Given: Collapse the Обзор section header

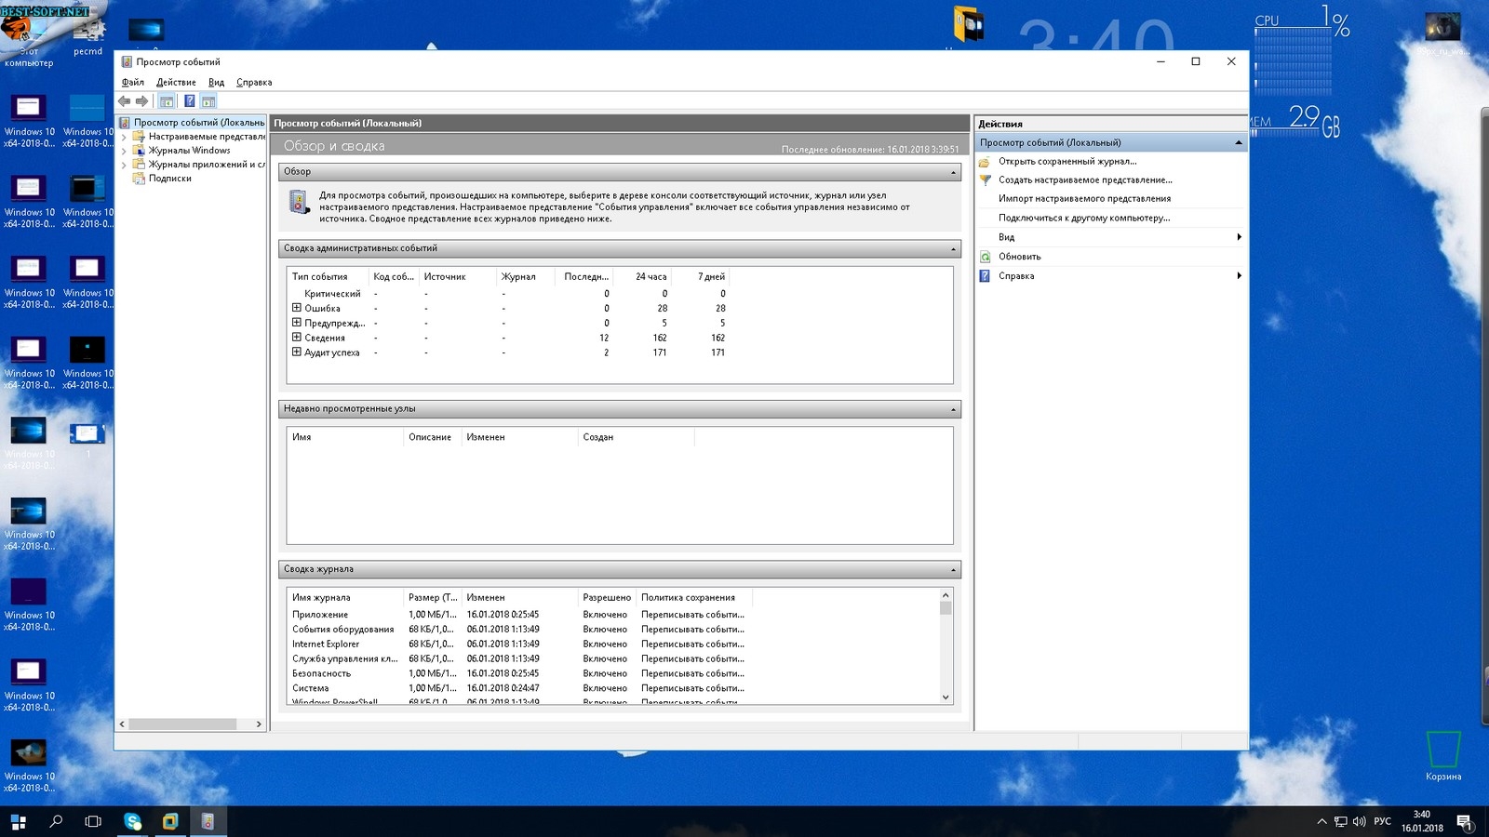Looking at the screenshot, I should point(953,172).
